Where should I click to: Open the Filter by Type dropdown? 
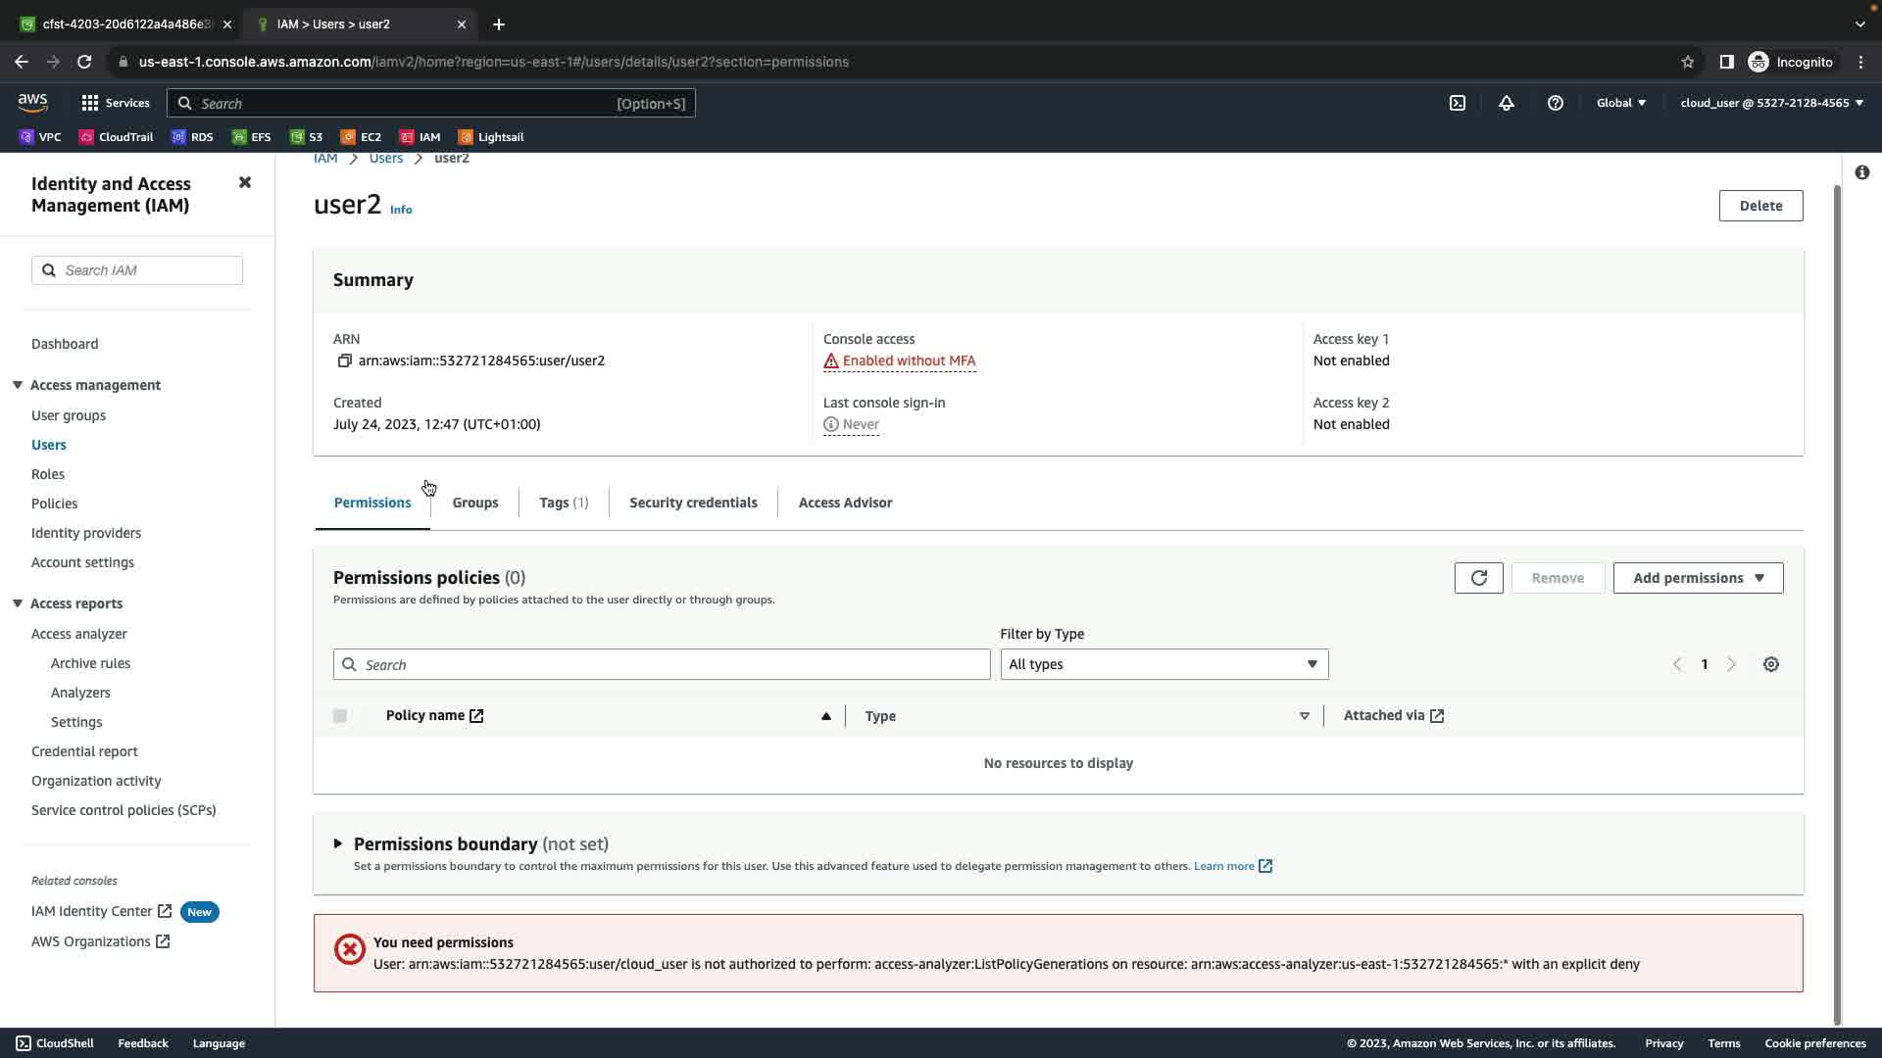(x=1164, y=664)
